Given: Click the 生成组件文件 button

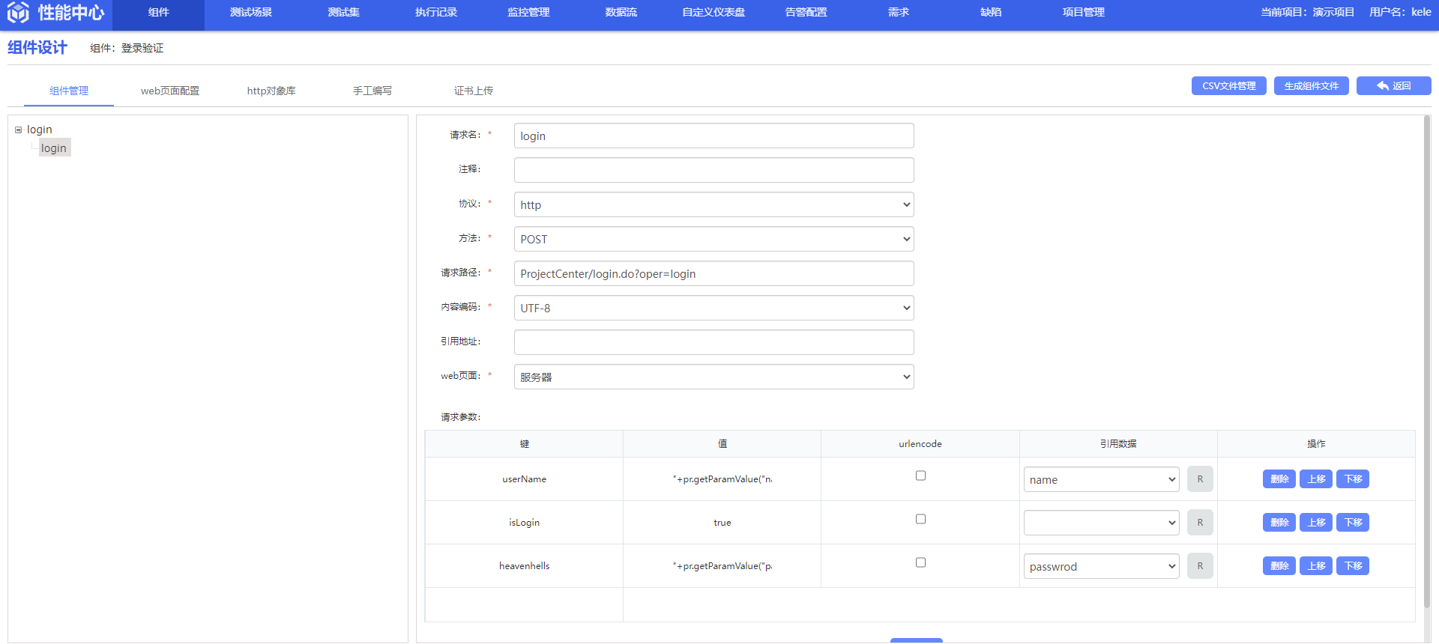Looking at the screenshot, I should (1311, 86).
